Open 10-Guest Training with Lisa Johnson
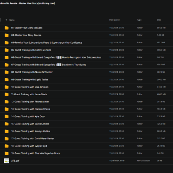Viewport: 173px width, 173px height. click(x=30, y=87)
